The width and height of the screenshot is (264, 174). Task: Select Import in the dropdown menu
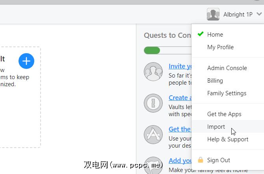tap(216, 127)
